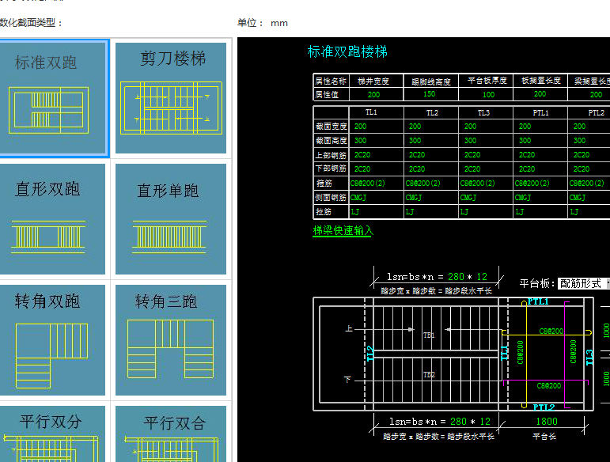The image size is (610, 462).
Task: Click the PTL1 column header
Action: [540, 113]
